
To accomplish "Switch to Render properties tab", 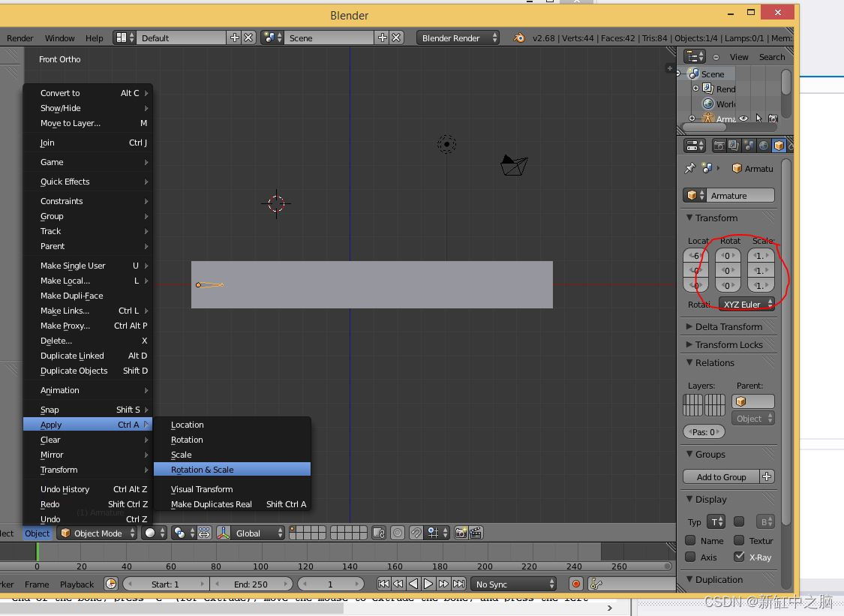I will tap(719, 146).
